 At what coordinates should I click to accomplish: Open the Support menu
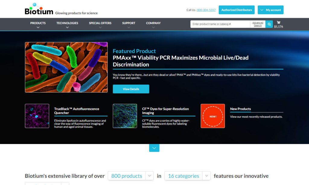(129, 23)
